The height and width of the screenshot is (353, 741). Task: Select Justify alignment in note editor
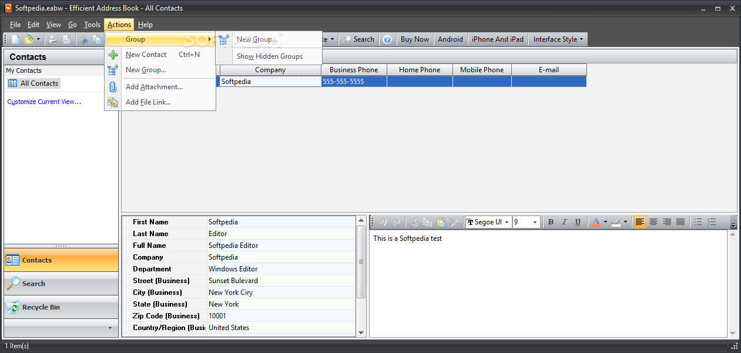click(x=680, y=222)
